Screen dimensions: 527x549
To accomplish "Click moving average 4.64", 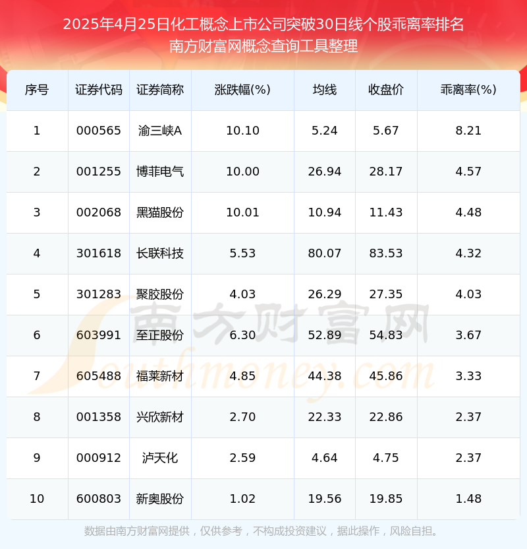I will pyautogui.click(x=325, y=459).
